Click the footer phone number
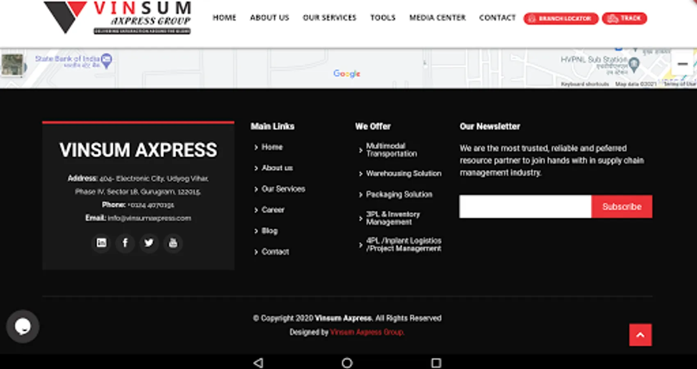Viewport: 697px width, 369px height. 151,205
